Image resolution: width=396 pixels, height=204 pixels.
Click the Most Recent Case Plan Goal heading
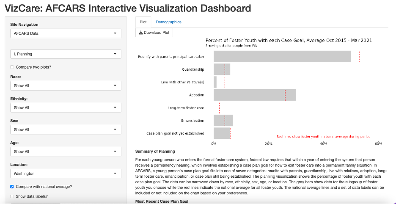tap(162, 201)
